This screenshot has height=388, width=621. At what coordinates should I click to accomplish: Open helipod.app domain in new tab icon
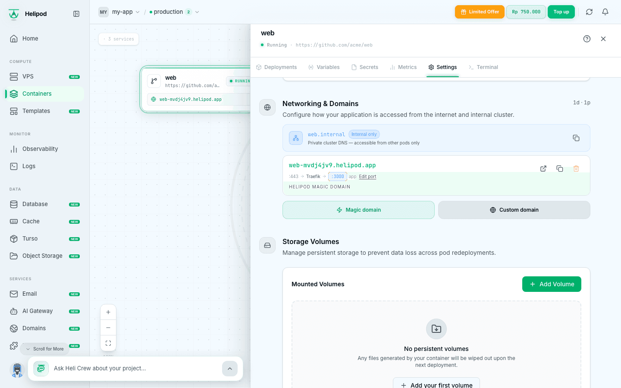pyautogui.click(x=543, y=169)
